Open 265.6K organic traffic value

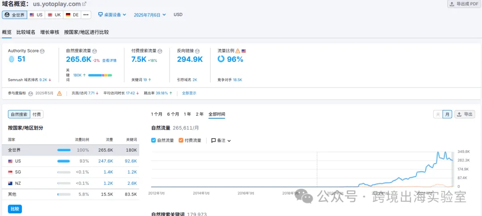[79, 59]
